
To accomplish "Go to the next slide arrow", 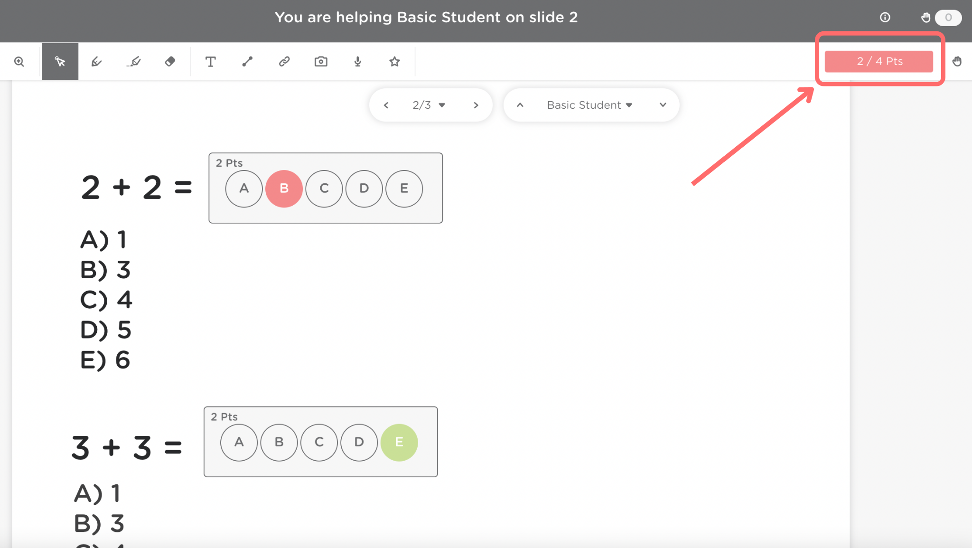I will (x=476, y=105).
